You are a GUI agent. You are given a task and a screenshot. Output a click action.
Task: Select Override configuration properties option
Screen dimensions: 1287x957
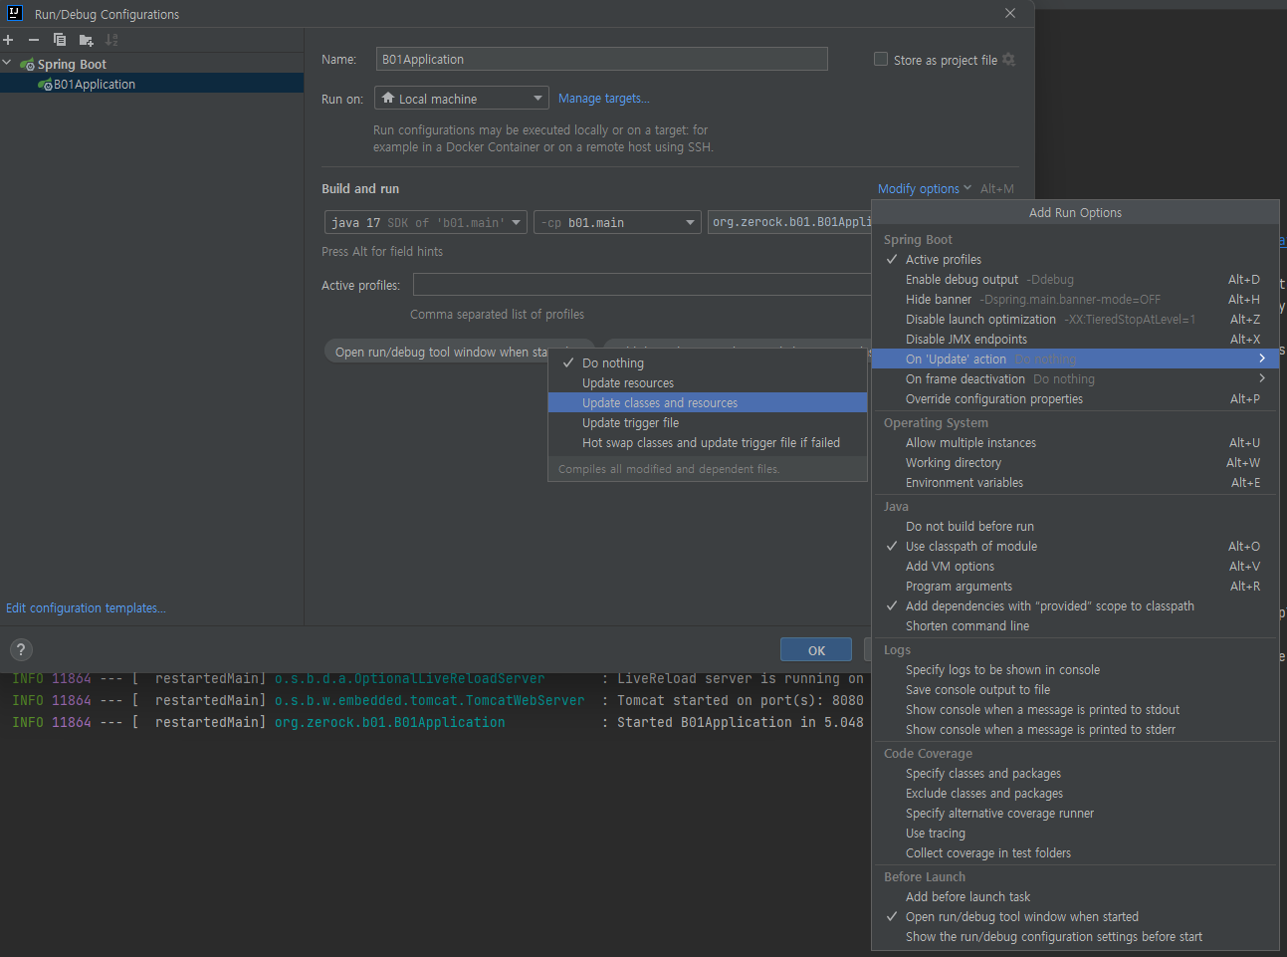tap(1075, 399)
